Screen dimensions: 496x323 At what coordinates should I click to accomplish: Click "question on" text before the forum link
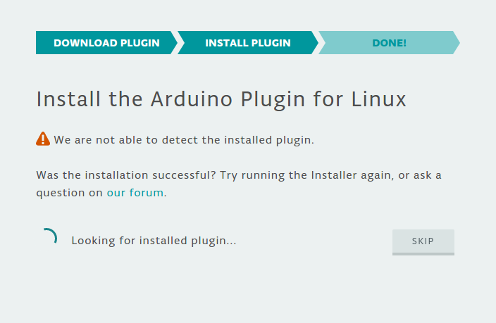click(70, 192)
